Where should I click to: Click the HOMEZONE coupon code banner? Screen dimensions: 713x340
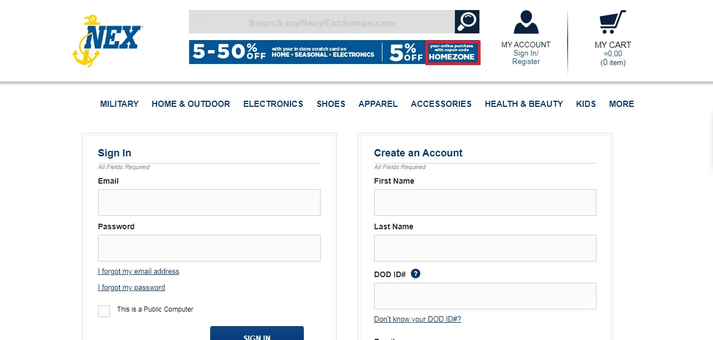(452, 52)
